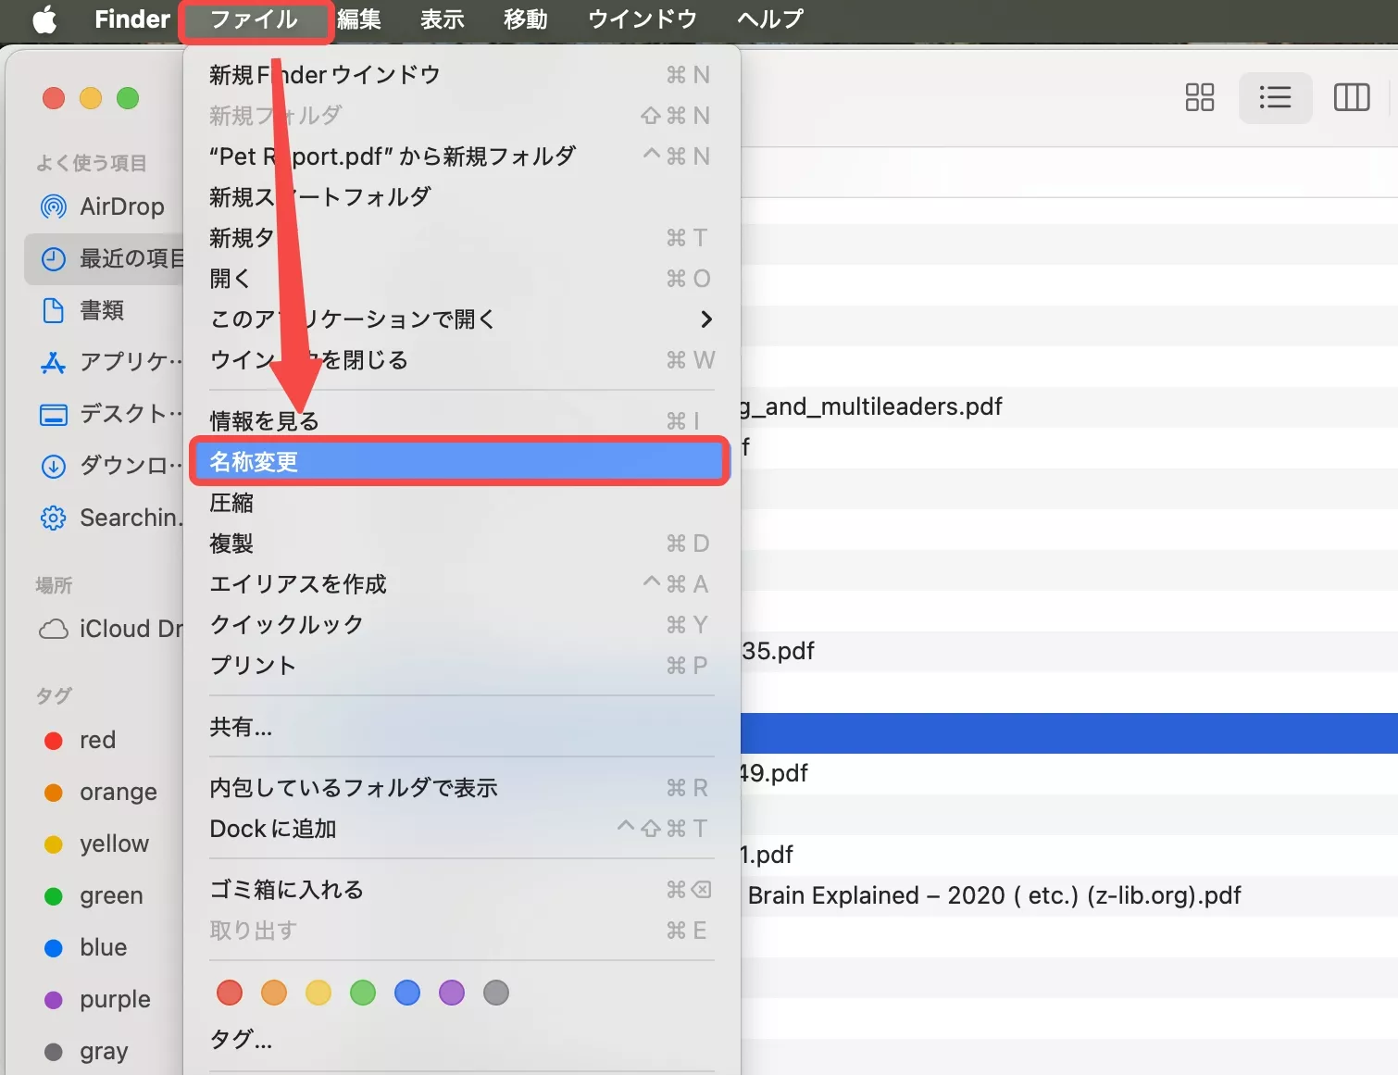Viewport: 1398px width, 1075px height.
Task: Open the ヘルプ menu
Action: tap(768, 19)
